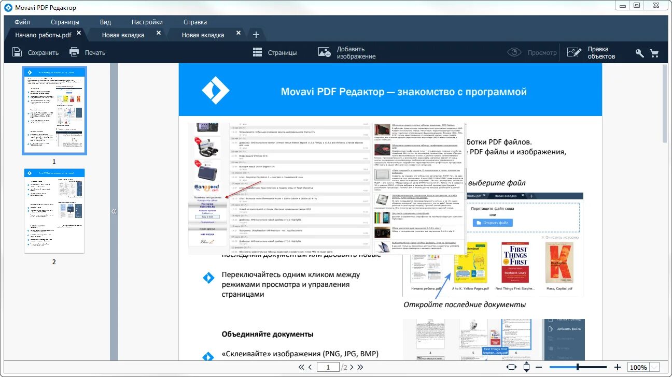Select page 1 thumbnail
This screenshot has width=672, height=377.
(x=54, y=110)
